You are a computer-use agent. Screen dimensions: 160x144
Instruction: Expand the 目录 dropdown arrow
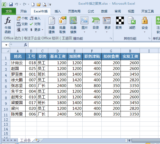click(x=96, y=32)
